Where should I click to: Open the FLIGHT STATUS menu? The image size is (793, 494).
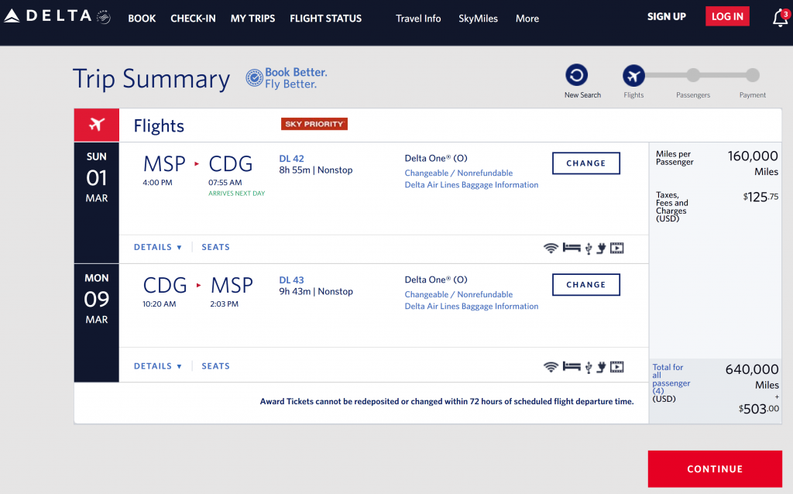pyautogui.click(x=326, y=19)
